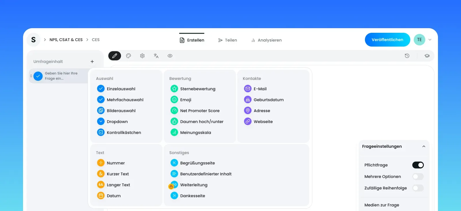Click the E-Mail envelope icon
Viewport: 461px width, 211px height.
click(x=248, y=89)
